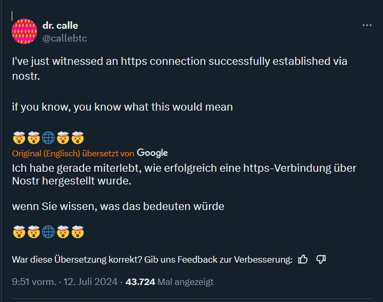The width and height of the screenshot is (383, 302).
Task: Give thumbs down to the translation
Action: click(x=321, y=259)
